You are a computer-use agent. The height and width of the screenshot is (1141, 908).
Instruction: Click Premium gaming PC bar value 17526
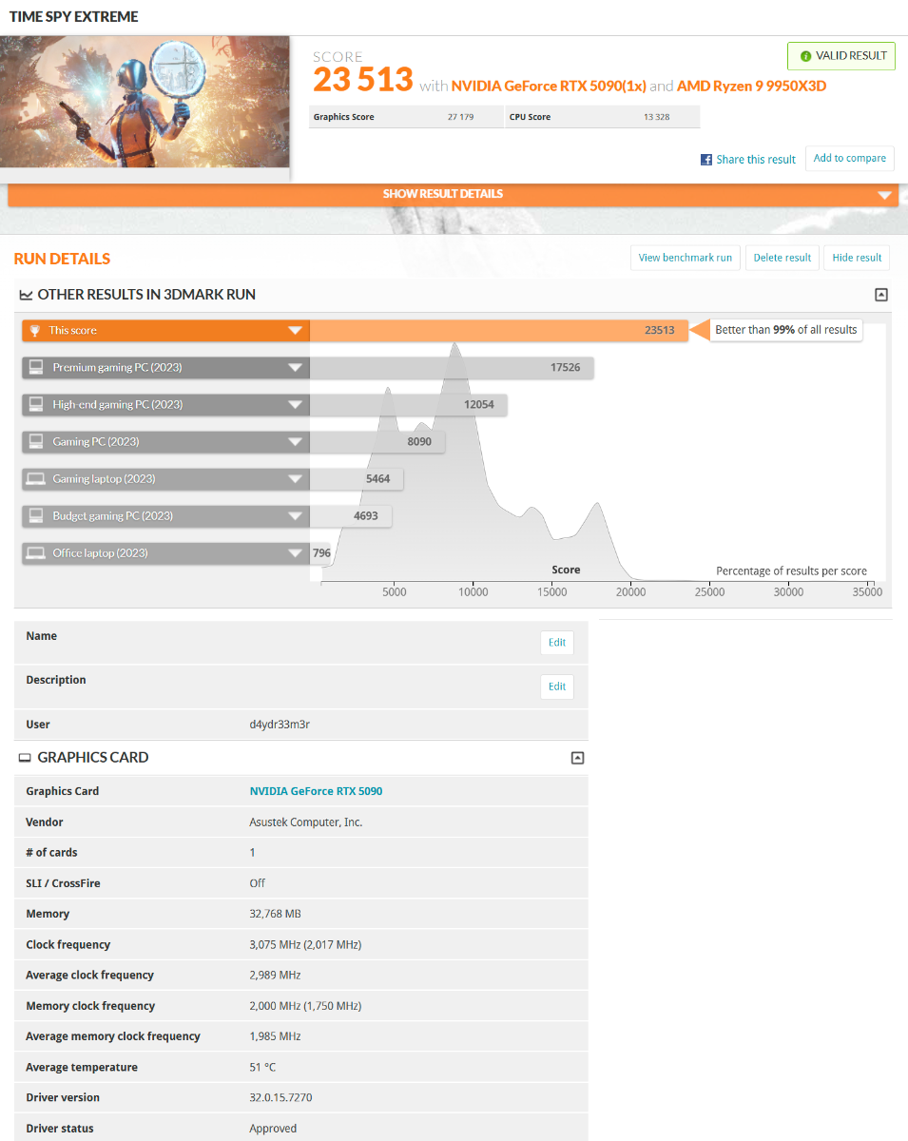coord(566,367)
